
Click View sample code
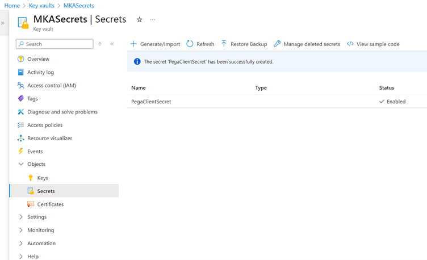[373, 44]
